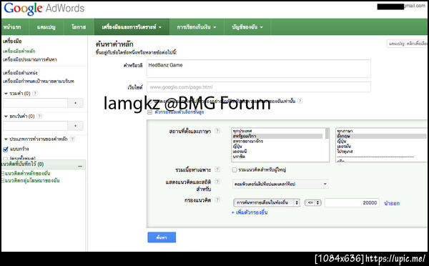Click keyword box containing HedBanz Game

click(x=259, y=69)
